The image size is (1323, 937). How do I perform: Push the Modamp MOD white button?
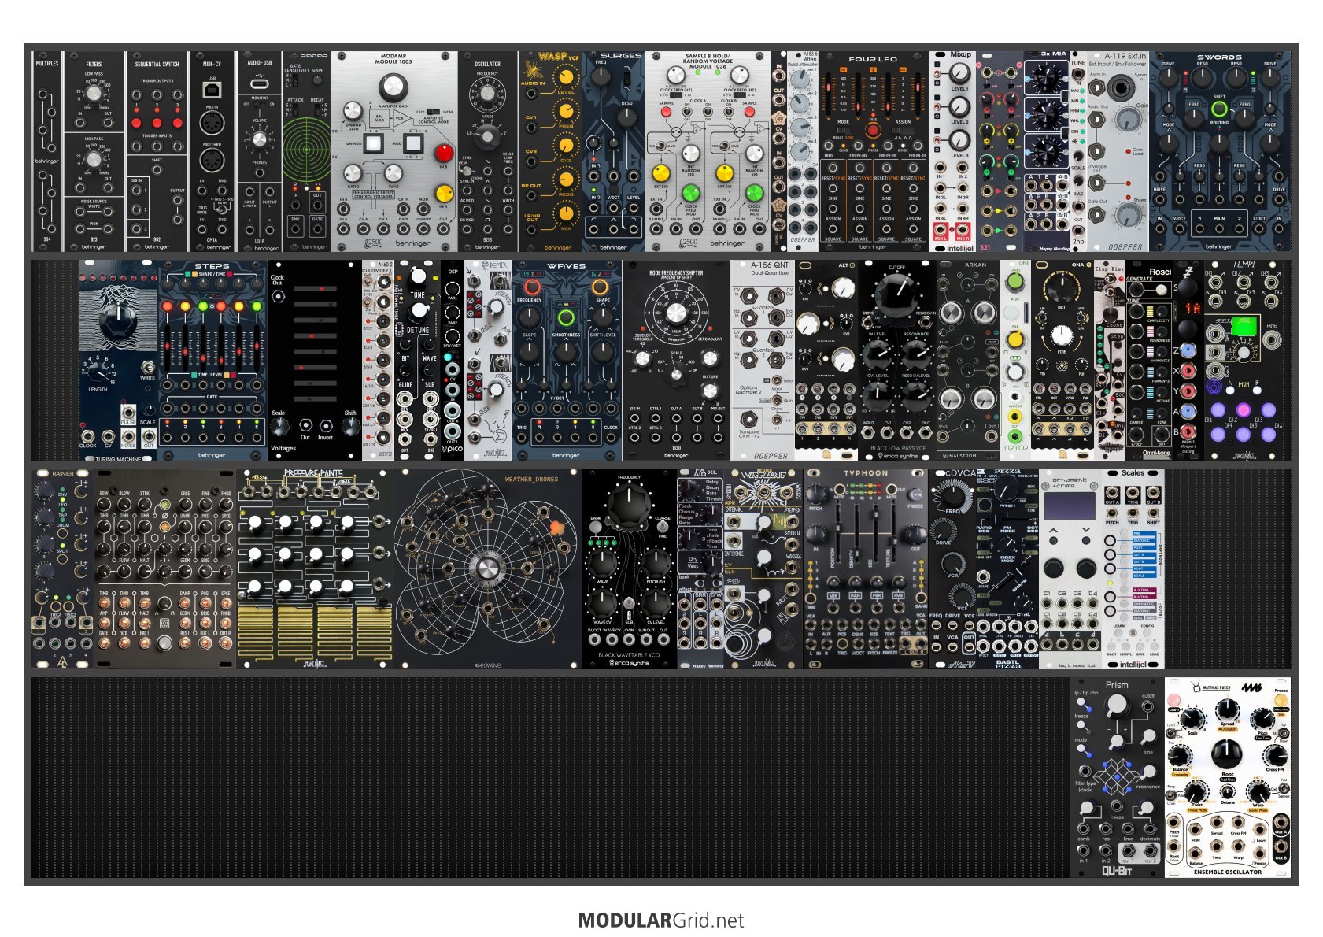[412, 143]
